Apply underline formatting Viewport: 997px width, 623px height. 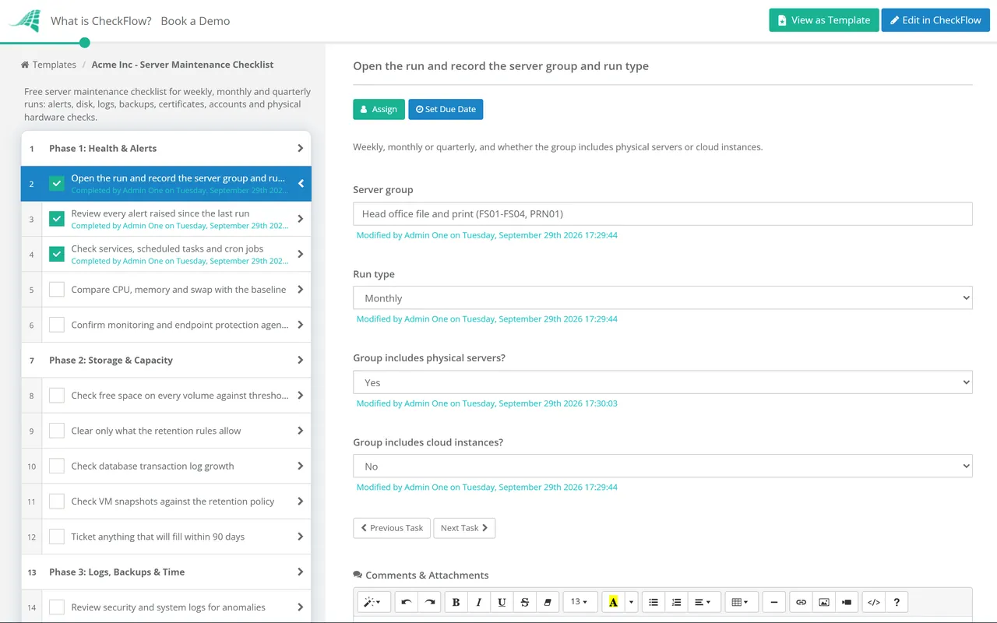(x=502, y=602)
